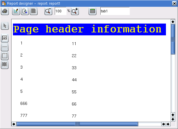Click the print report icon
178x129 pixels.
5,11
